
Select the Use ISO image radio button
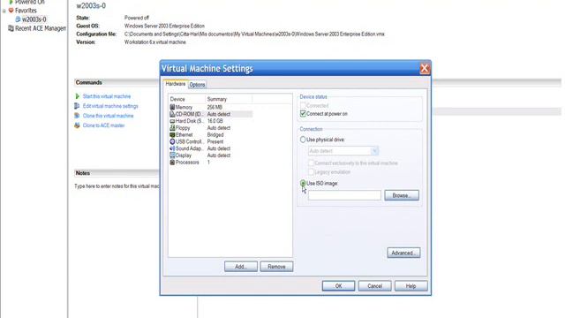303,183
